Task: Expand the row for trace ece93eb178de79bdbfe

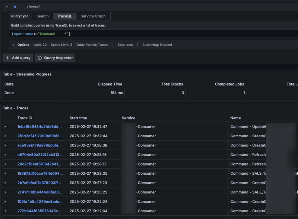Action: [x=5, y=145]
